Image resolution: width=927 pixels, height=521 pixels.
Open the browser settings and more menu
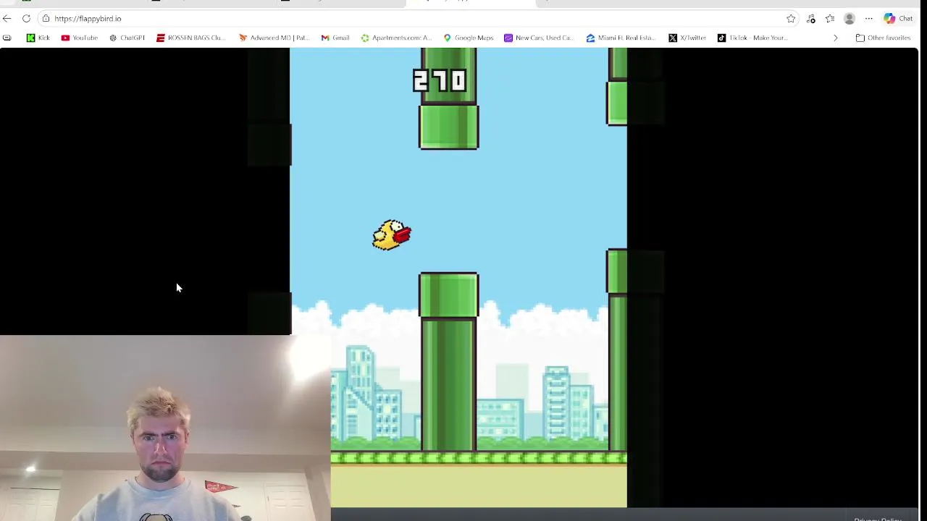[868, 19]
